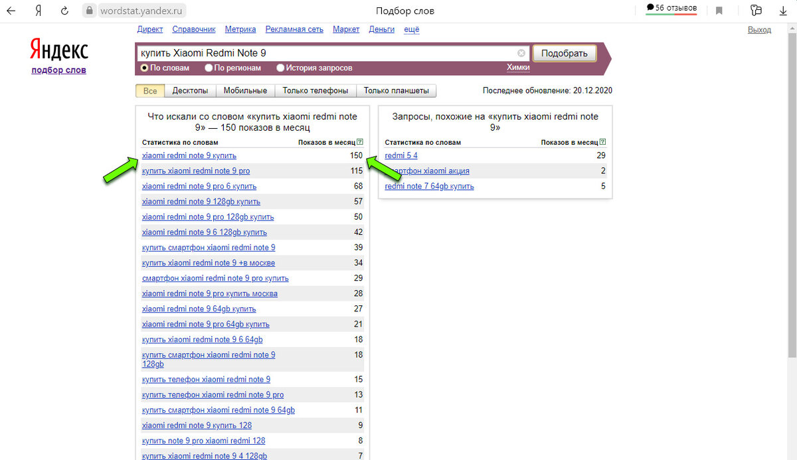
Task: Open similar query смартфон xiaomi акция
Action: pos(427,171)
